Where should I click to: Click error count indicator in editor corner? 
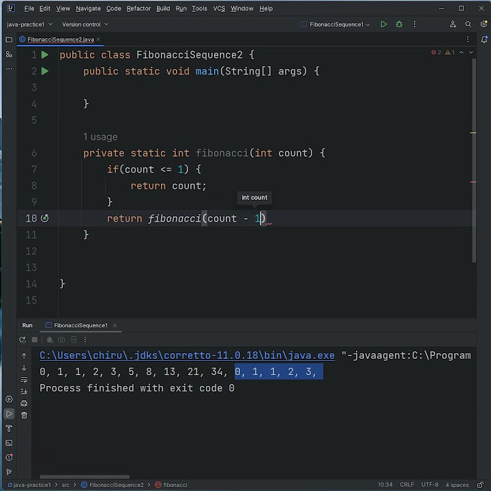(436, 53)
